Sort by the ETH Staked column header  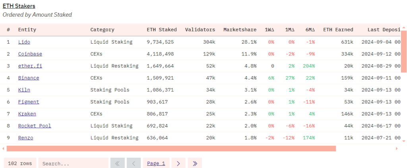point(162,29)
